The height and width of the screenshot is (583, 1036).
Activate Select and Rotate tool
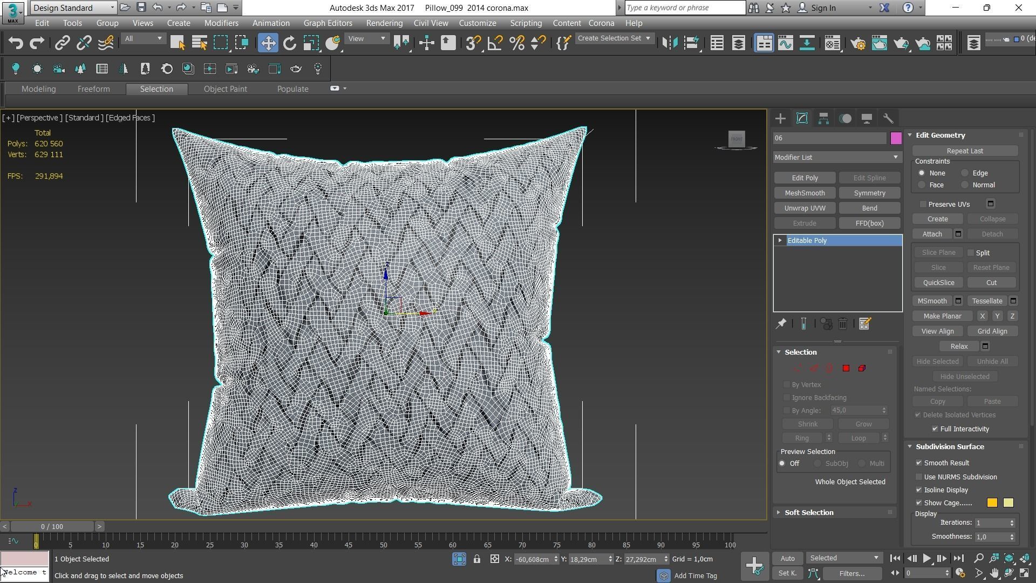[290, 43]
